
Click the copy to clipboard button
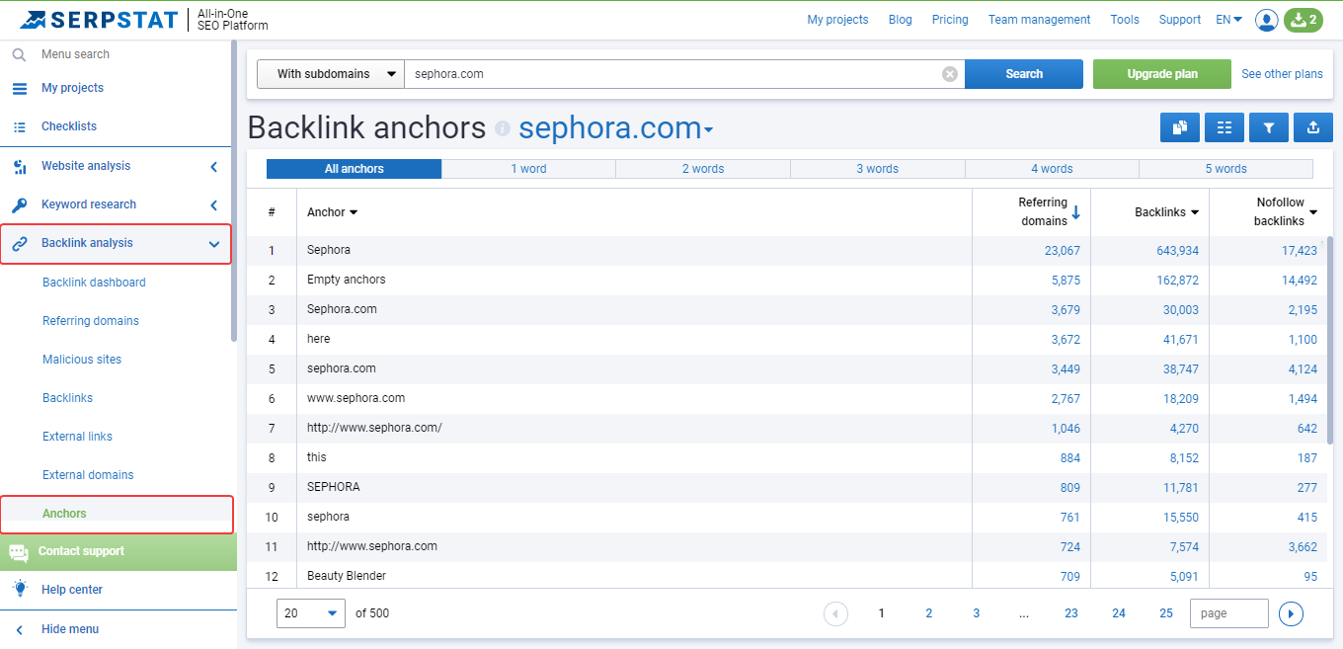pyautogui.click(x=1179, y=126)
